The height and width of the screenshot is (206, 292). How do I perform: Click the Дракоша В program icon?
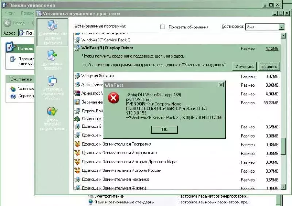coord(77,127)
